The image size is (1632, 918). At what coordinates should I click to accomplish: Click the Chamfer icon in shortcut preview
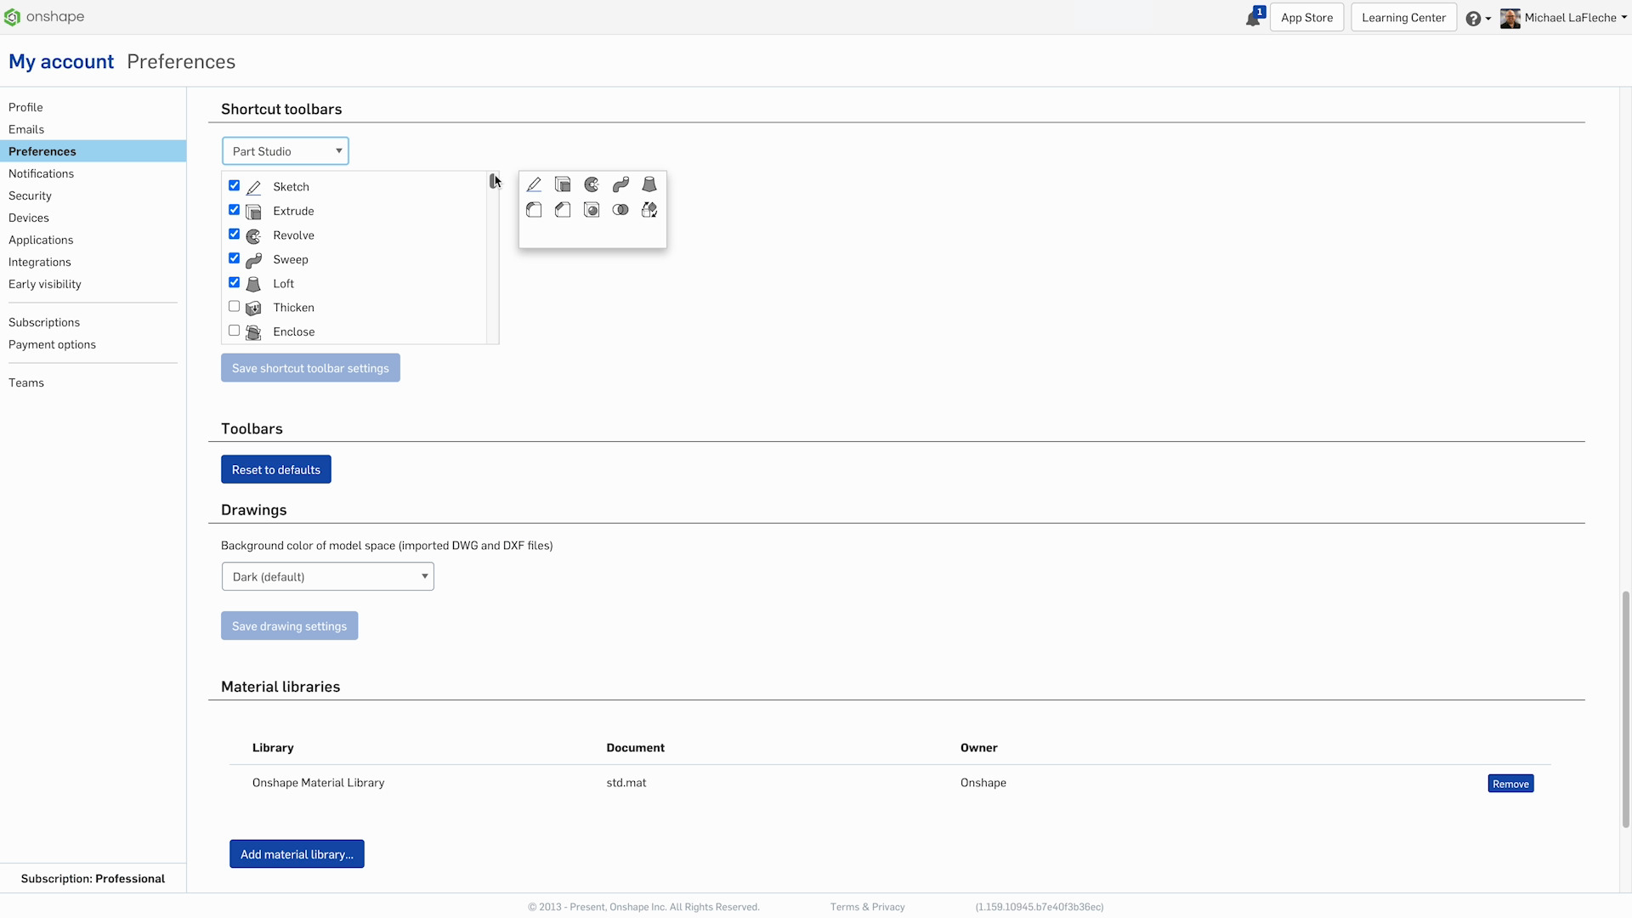[563, 210]
